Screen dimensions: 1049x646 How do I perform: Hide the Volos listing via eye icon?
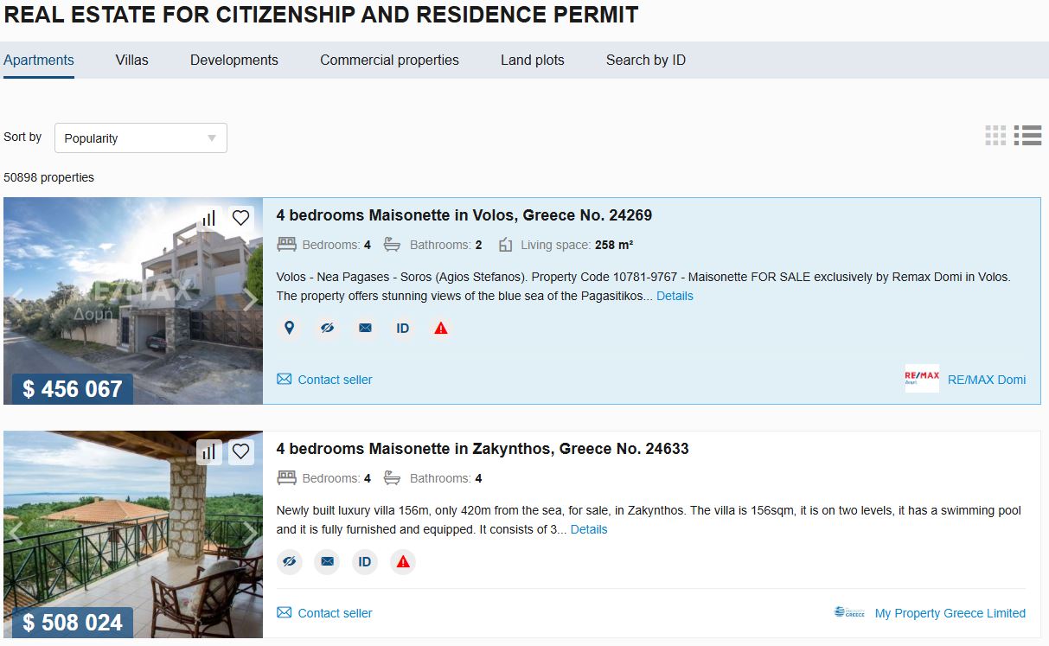(x=327, y=329)
